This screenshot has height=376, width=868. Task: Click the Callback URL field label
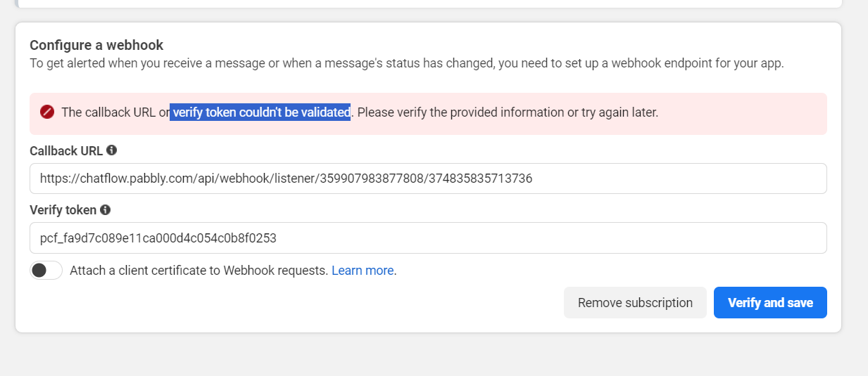tap(66, 151)
